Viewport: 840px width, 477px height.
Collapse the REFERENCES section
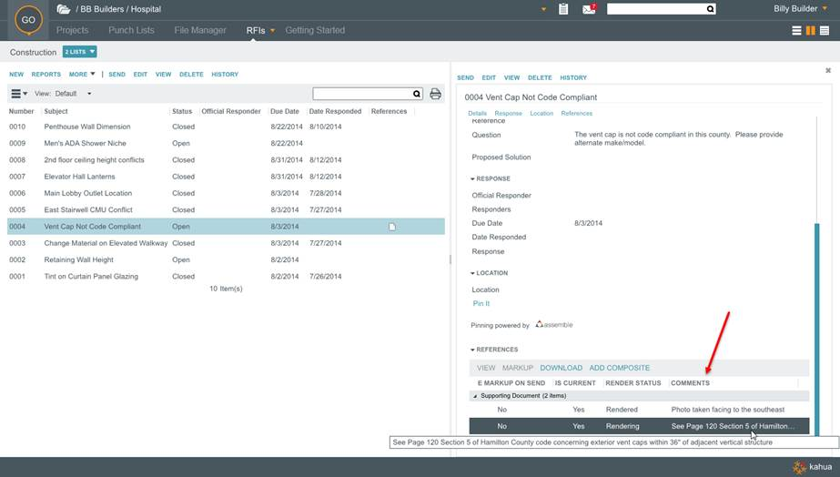click(x=472, y=350)
